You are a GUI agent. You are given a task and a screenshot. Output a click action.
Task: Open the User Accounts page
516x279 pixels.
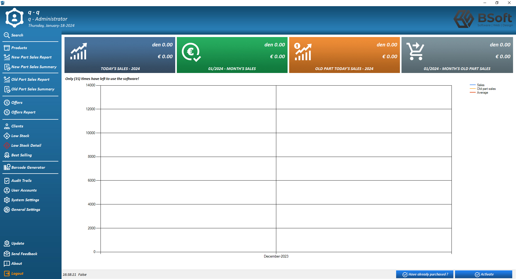click(x=24, y=190)
